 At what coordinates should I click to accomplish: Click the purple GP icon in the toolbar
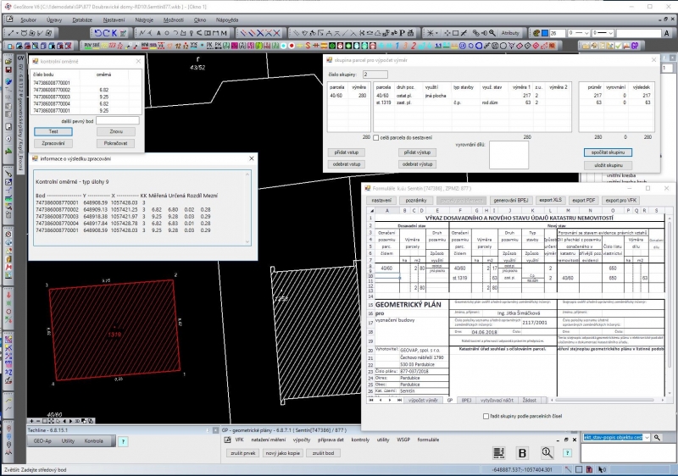pyautogui.click(x=634, y=46)
